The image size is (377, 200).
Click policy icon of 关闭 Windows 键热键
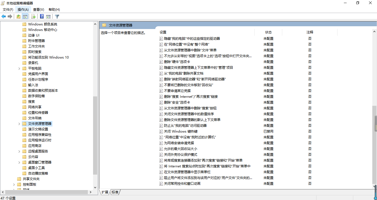pos(161,131)
